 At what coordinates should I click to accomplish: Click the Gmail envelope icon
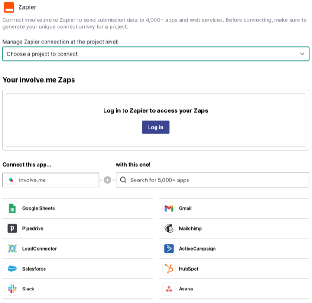click(x=169, y=208)
